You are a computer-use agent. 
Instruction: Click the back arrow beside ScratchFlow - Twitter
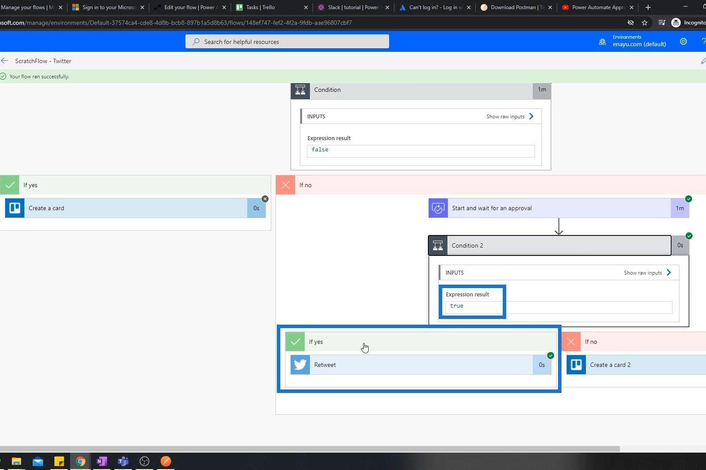click(4, 61)
